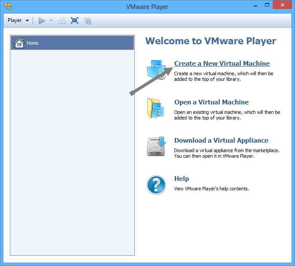Close the VMware Player window

(x=282, y=5)
